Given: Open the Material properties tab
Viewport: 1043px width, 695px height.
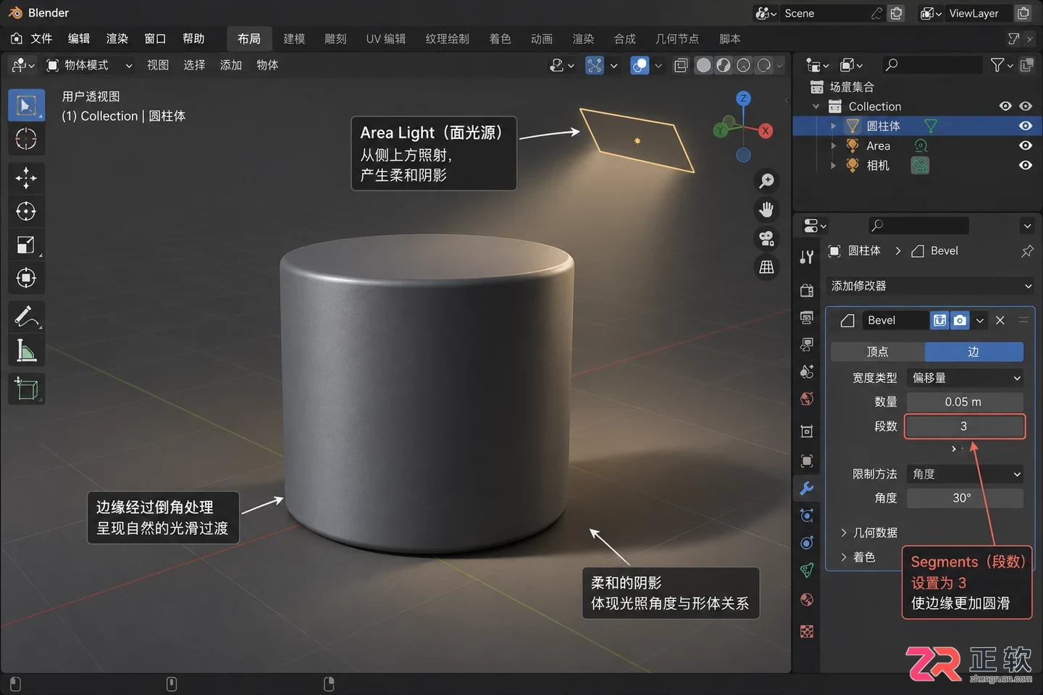Looking at the screenshot, I should tap(807, 599).
